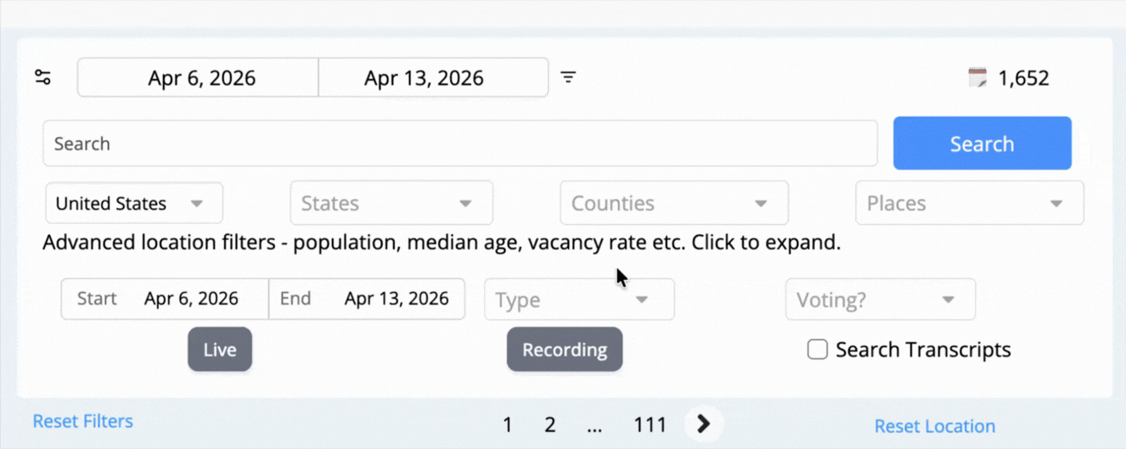Click the filter sliders icon at top left
This screenshot has height=449, width=1126.
42,78
